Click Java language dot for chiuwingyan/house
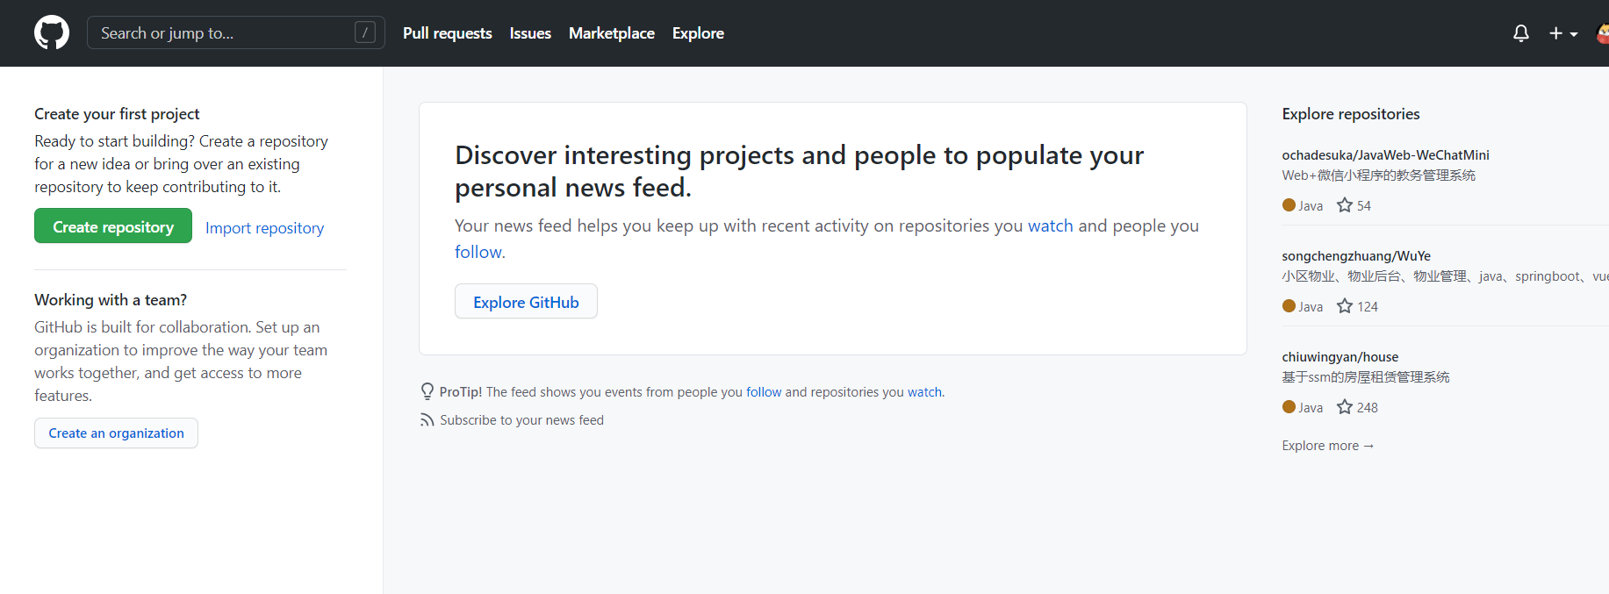The height and width of the screenshot is (594, 1609). click(1289, 407)
